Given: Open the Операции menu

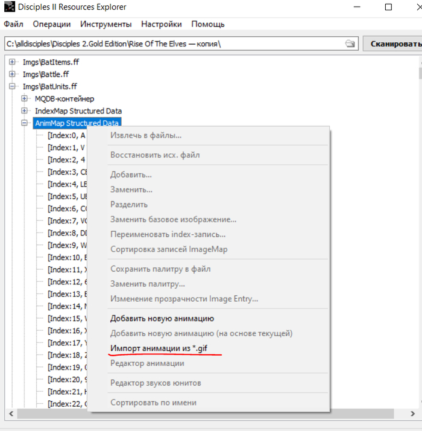Looking at the screenshot, I should 52,24.
